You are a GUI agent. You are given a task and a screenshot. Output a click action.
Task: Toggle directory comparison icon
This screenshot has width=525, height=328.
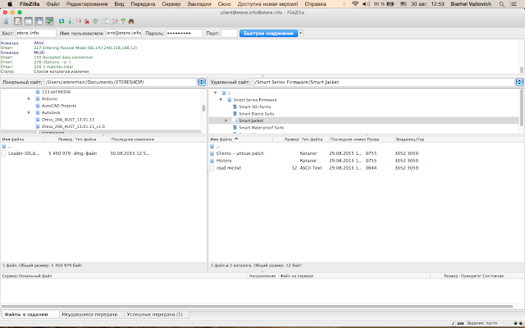(x=115, y=21)
